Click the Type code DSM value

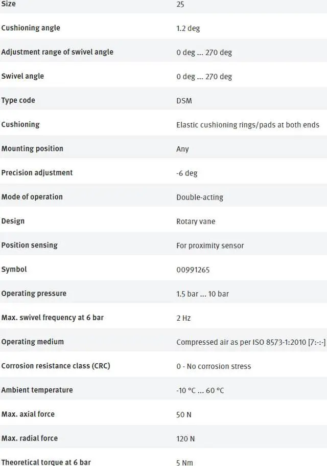[x=184, y=101]
